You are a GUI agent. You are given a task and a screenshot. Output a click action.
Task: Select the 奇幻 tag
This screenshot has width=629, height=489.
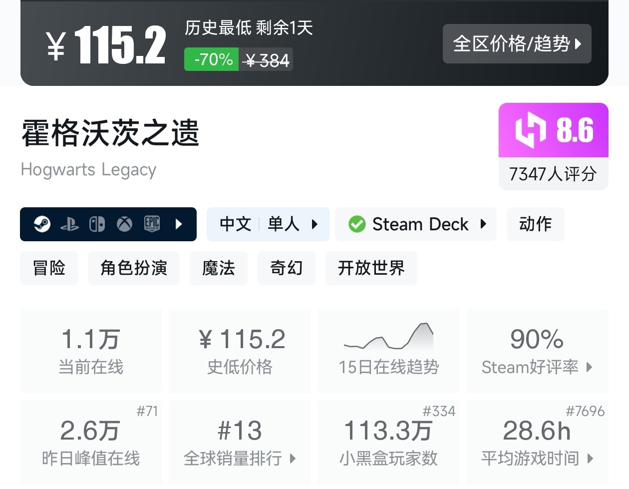coord(287,268)
